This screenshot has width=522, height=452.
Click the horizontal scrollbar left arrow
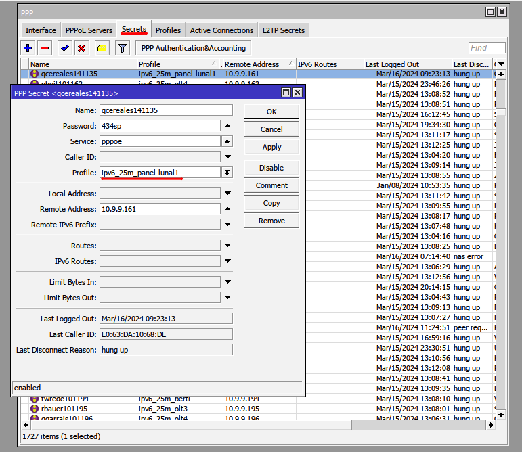(x=26, y=425)
